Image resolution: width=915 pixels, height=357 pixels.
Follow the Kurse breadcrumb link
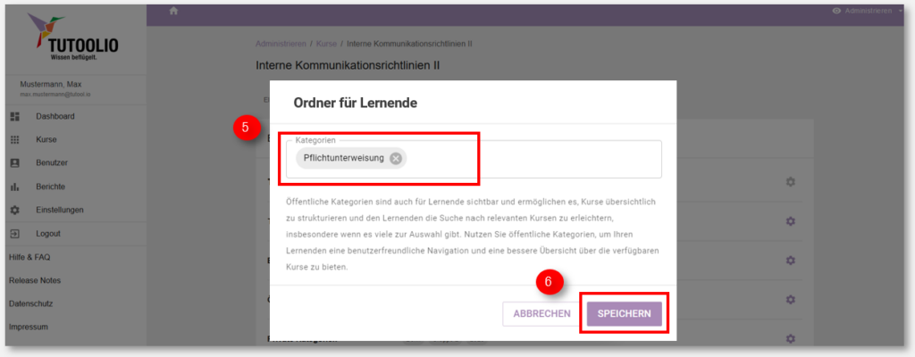coord(326,44)
